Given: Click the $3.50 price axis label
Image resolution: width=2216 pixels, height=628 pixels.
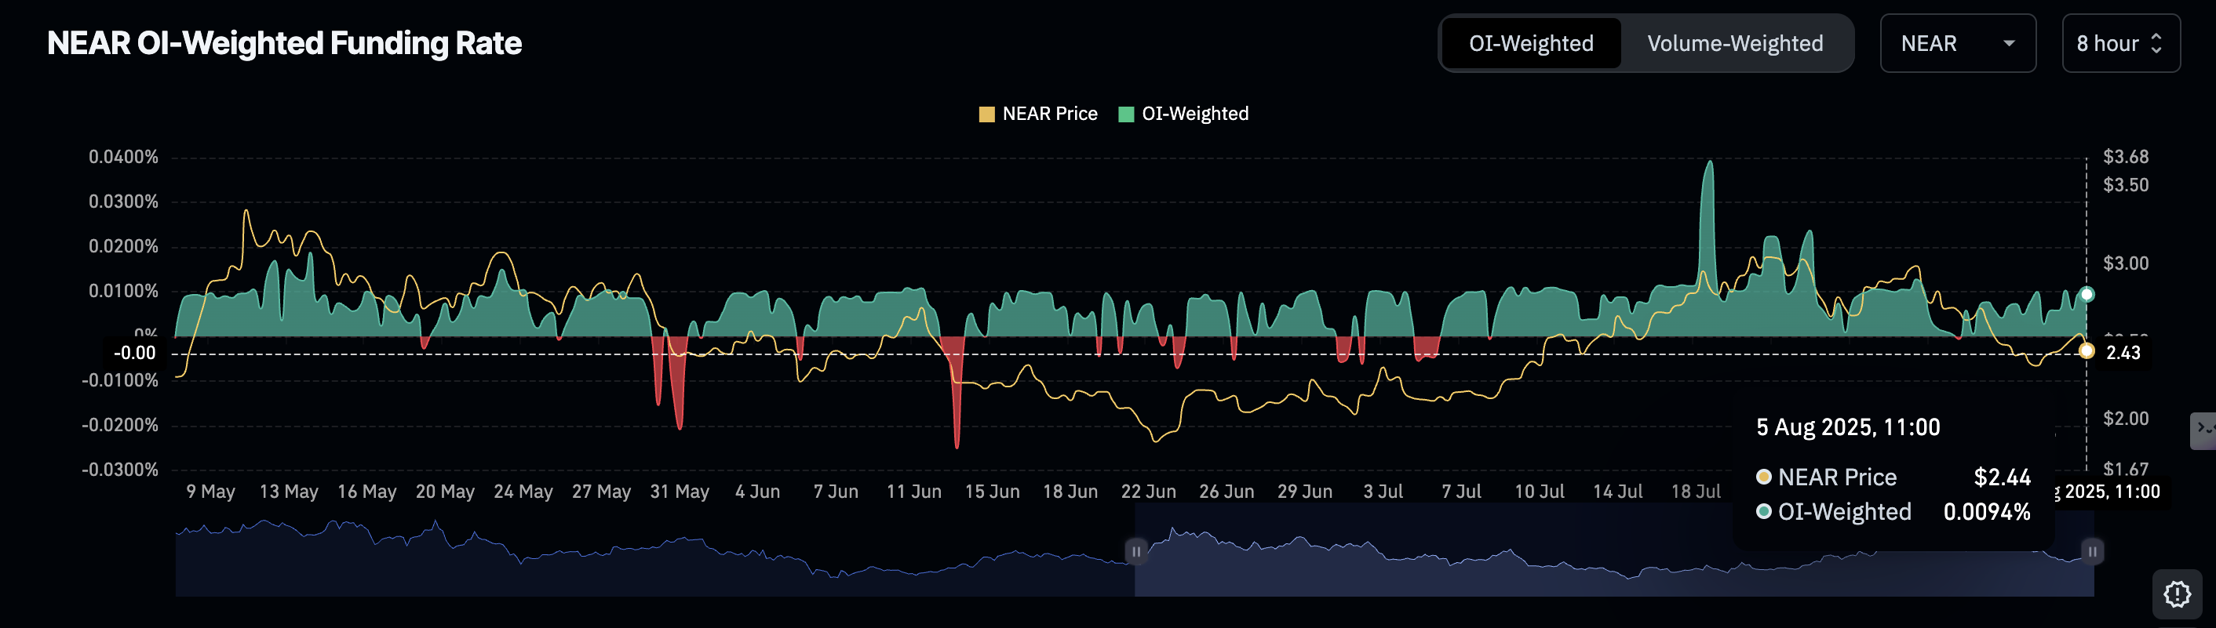Looking at the screenshot, I should pyautogui.click(x=2126, y=185).
